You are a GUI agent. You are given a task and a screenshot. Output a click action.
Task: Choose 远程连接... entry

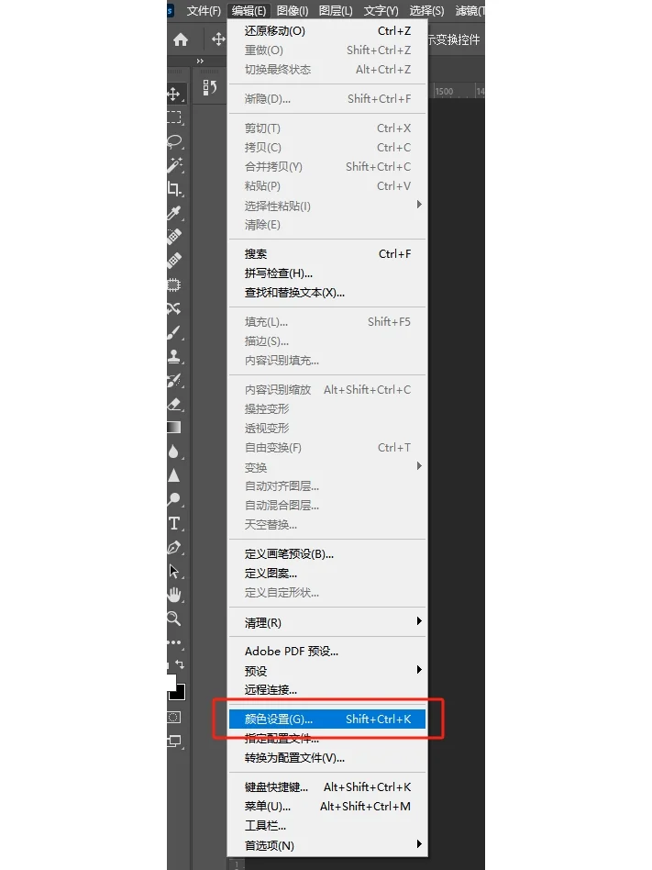[327, 690]
